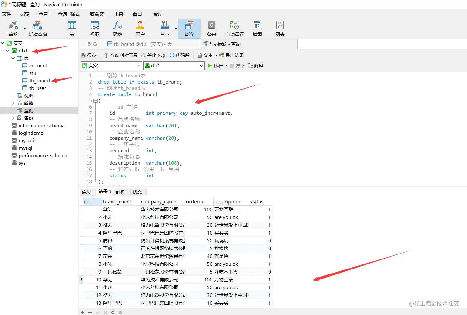Apply changes with the checkmark icon

(98, 312)
